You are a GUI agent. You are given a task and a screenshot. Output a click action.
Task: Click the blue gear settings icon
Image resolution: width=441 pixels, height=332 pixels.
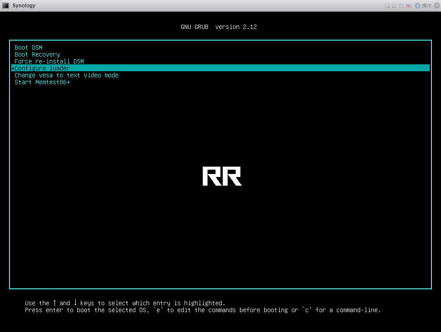(x=417, y=6)
